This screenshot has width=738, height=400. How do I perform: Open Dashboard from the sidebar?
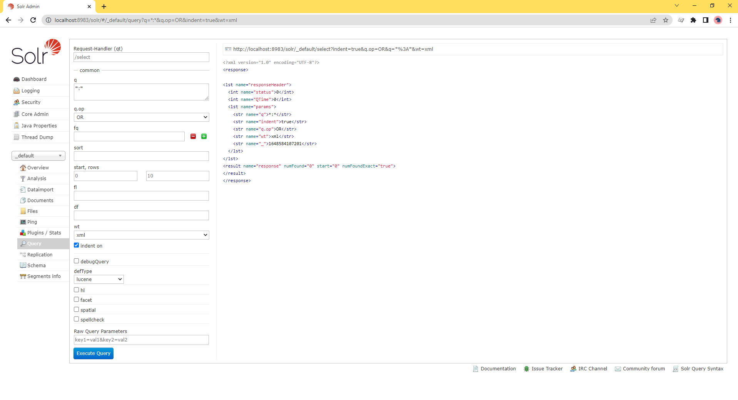(34, 79)
